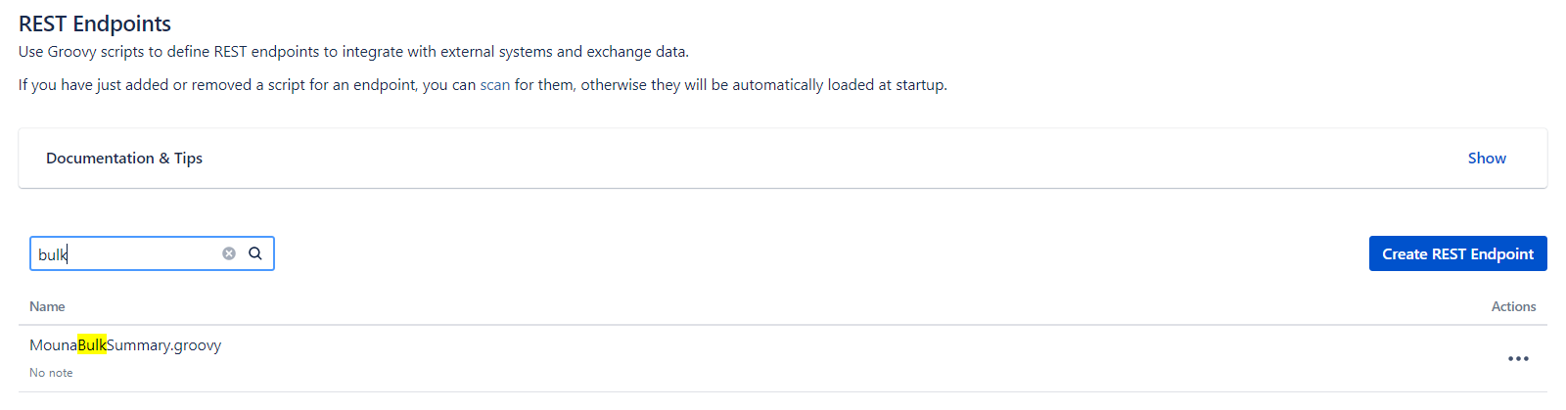Click the No note text
This screenshot has width=1566, height=410.
tap(51, 373)
